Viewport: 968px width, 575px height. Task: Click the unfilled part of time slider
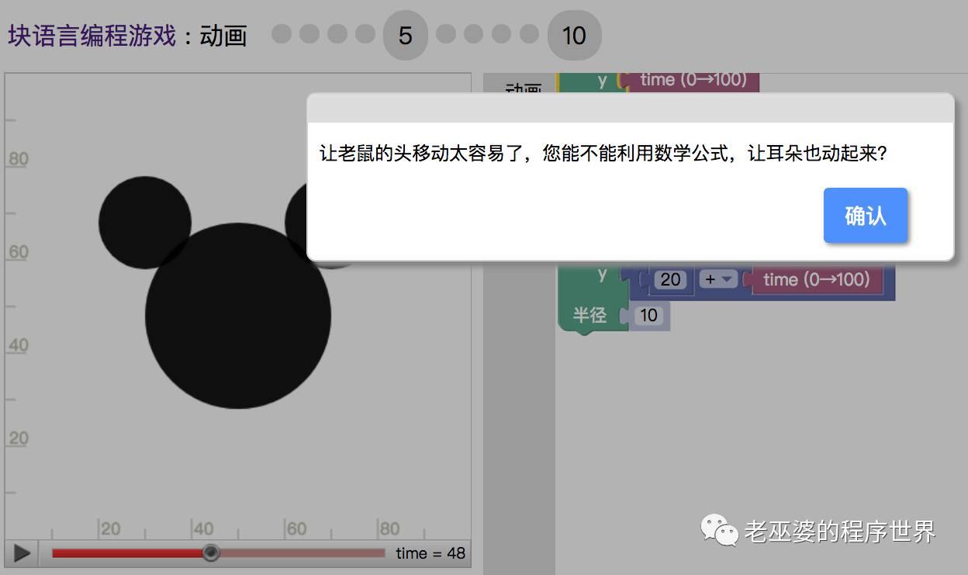pyautogui.click(x=302, y=553)
